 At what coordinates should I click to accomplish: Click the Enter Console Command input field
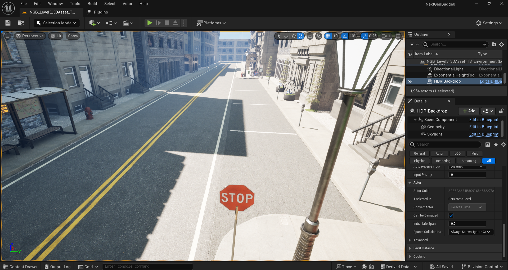pos(147,266)
